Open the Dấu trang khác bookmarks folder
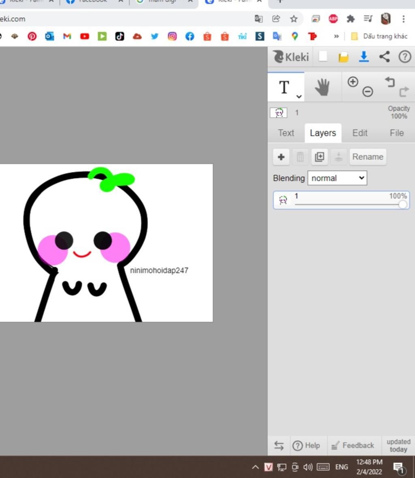The height and width of the screenshot is (478, 415). [379, 36]
